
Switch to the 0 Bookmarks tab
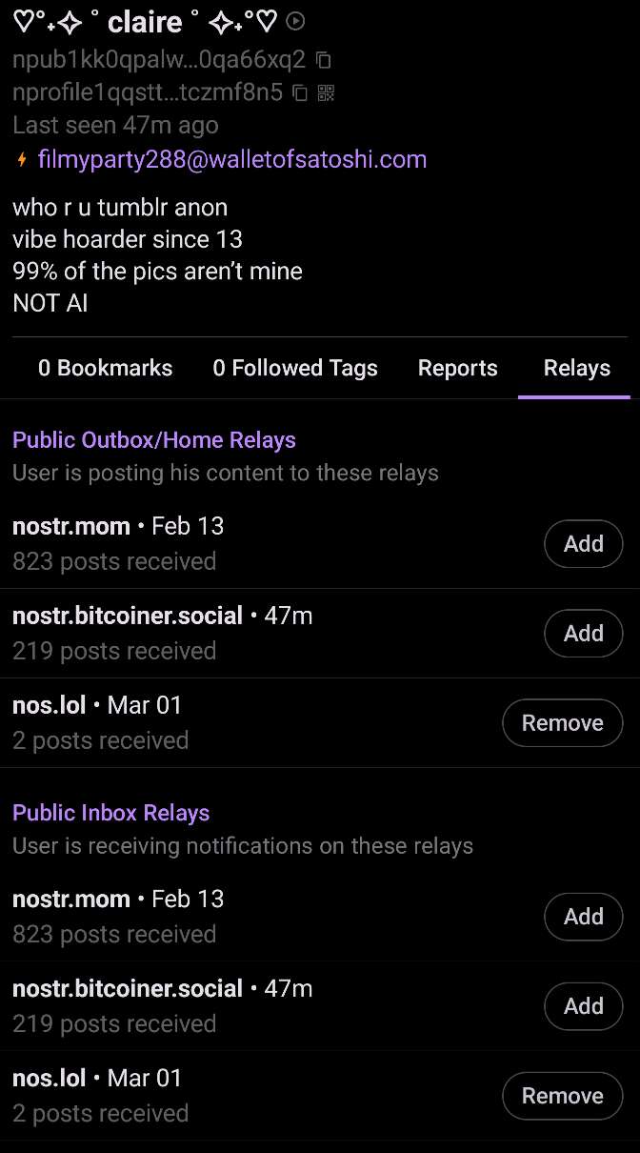click(x=105, y=368)
